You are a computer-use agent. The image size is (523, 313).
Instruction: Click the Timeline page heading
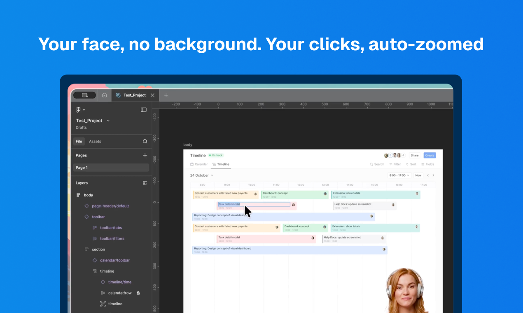click(198, 155)
